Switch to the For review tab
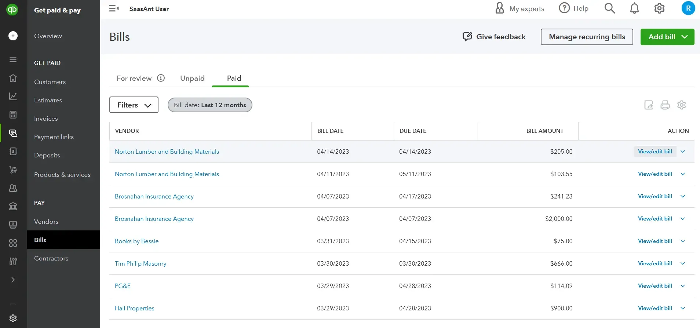700x328 pixels. click(x=134, y=78)
